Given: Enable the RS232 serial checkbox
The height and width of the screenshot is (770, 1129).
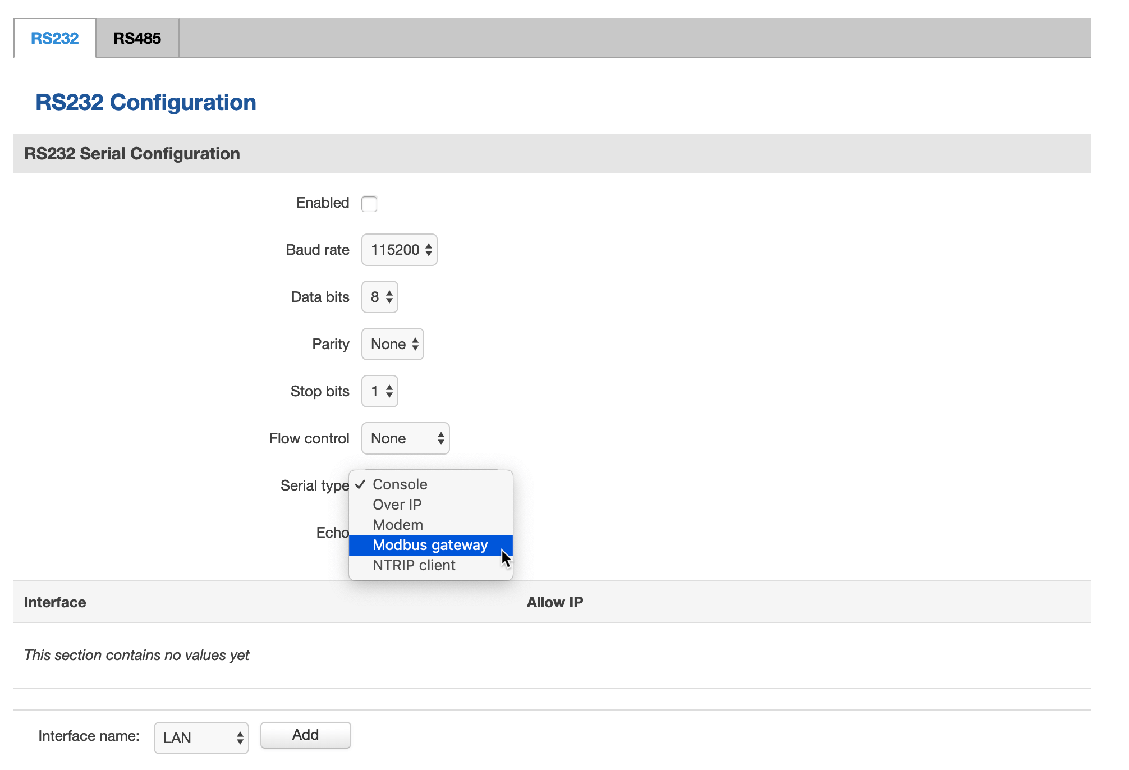Looking at the screenshot, I should point(369,204).
